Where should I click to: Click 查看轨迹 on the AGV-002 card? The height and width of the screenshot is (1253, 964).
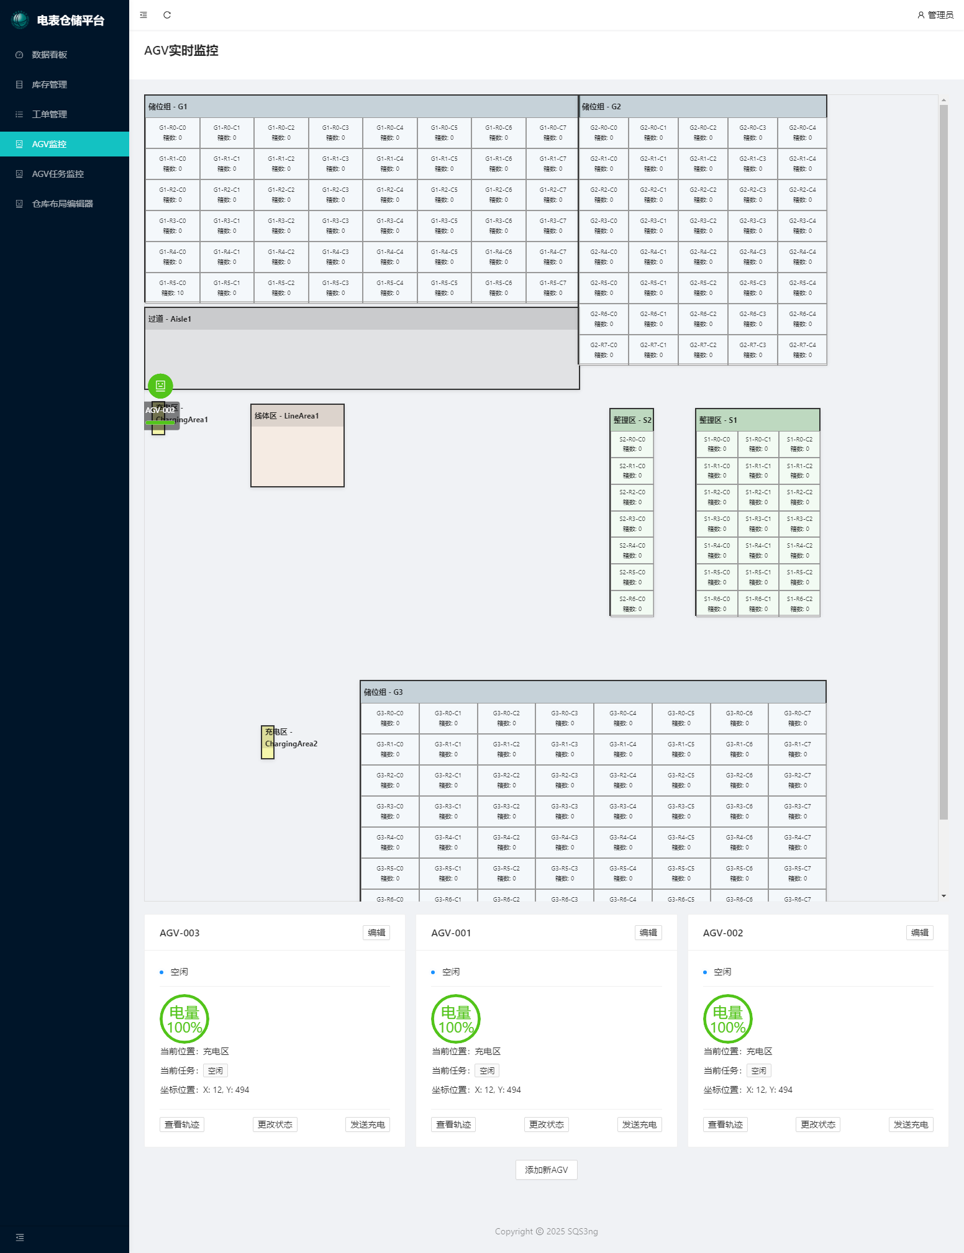point(725,1124)
